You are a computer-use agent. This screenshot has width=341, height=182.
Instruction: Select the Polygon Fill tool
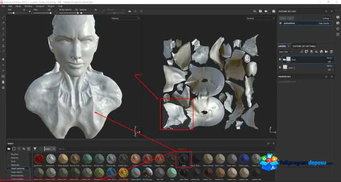pyautogui.click(x=3, y=34)
